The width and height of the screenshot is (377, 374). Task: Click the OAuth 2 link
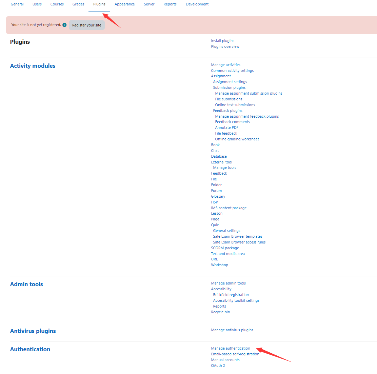(218, 366)
